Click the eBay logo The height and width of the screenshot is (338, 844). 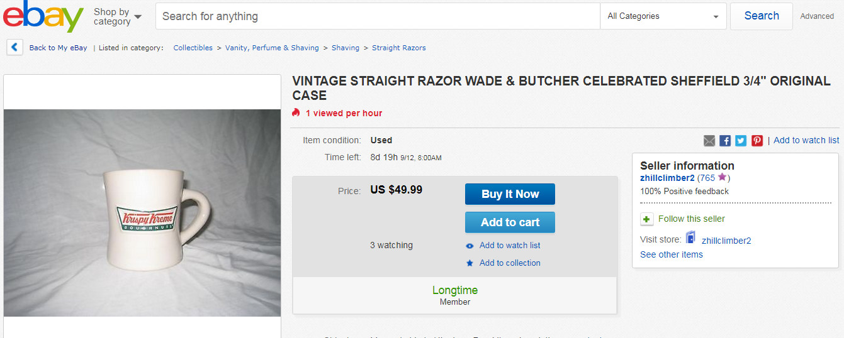[x=43, y=16]
